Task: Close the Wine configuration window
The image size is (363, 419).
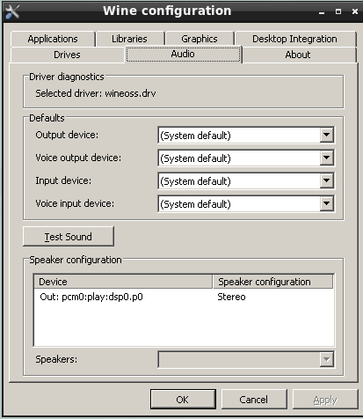Action: pos(355,11)
